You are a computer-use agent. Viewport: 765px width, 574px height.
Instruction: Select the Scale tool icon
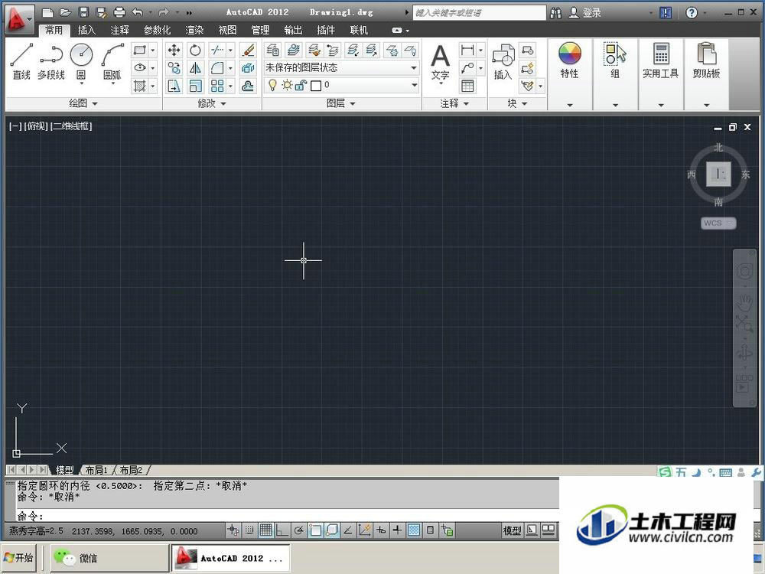point(195,86)
